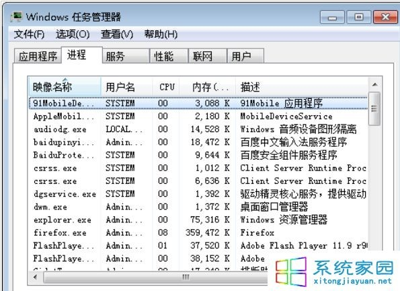Close the Windows 任务管理器 window
Viewport: 400px width, 291px height.
386,17
